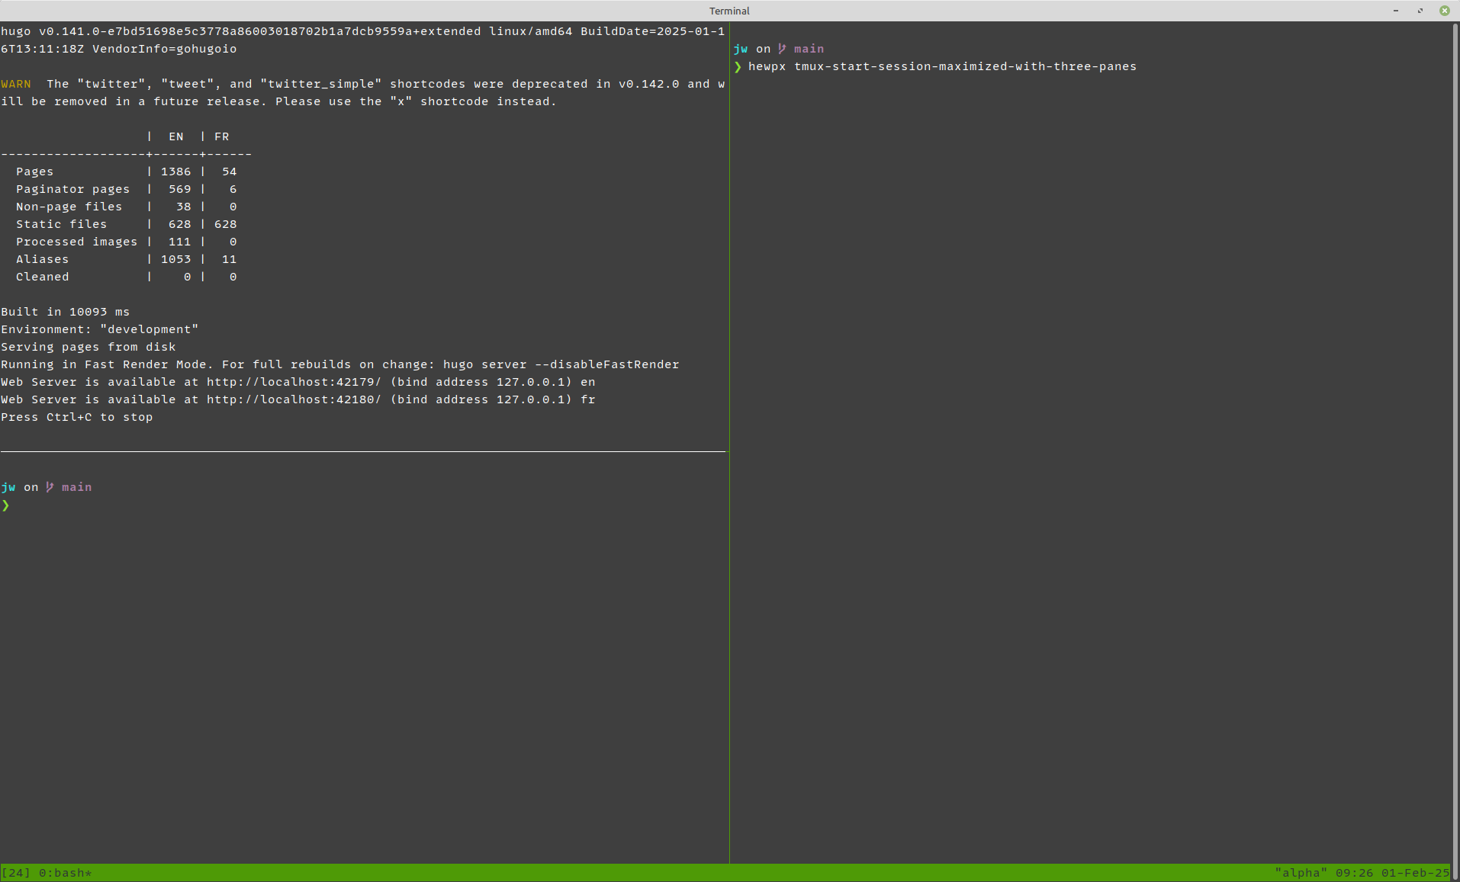Click the Serving pages from disk line
1460x882 pixels.
[x=88, y=347]
